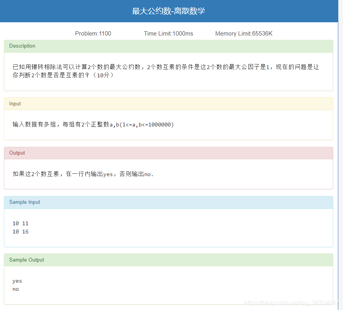Click the input constraint text 输入数据有多组
Viewport: 343px width, 310px height.
coord(93,125)
